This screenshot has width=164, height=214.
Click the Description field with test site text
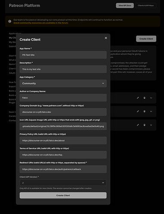pyautogui.click(x=63, y=69)
